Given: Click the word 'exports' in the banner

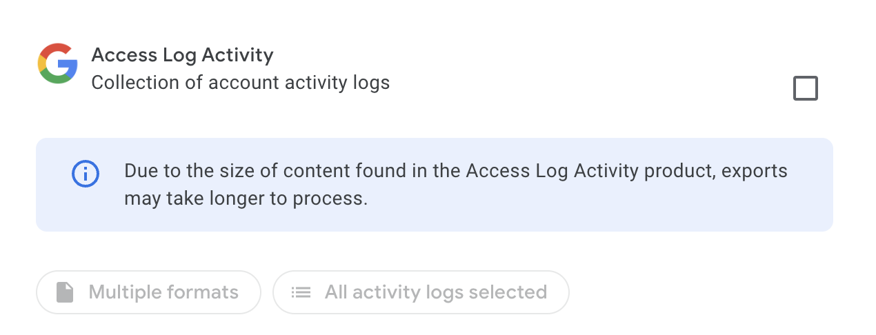Looking at the screenshot, I should [755, 171].
